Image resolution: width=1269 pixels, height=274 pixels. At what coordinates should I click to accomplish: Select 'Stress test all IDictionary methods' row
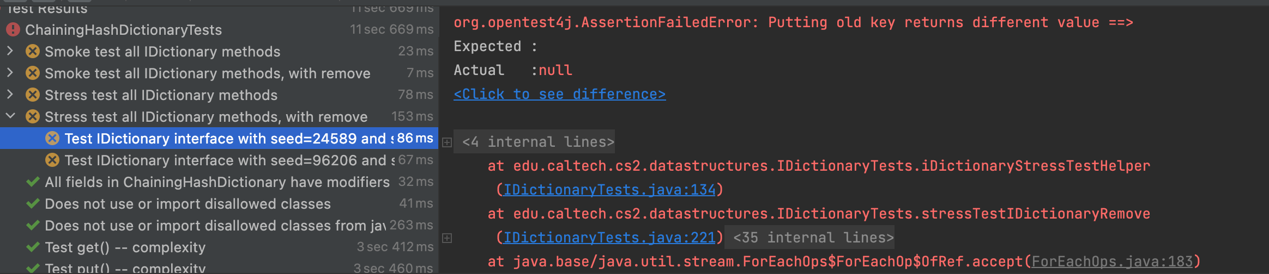[x=161, y=95]
